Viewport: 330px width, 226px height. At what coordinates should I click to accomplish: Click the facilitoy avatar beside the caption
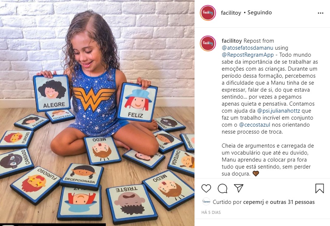208,43
